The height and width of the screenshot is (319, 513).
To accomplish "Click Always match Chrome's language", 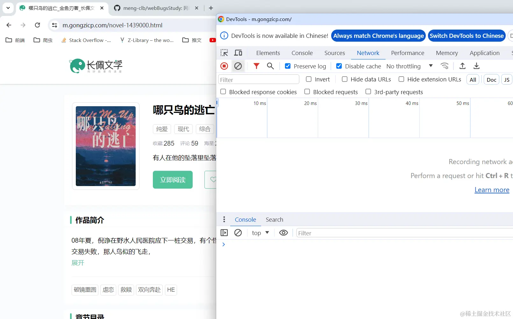I will [379, 36].
